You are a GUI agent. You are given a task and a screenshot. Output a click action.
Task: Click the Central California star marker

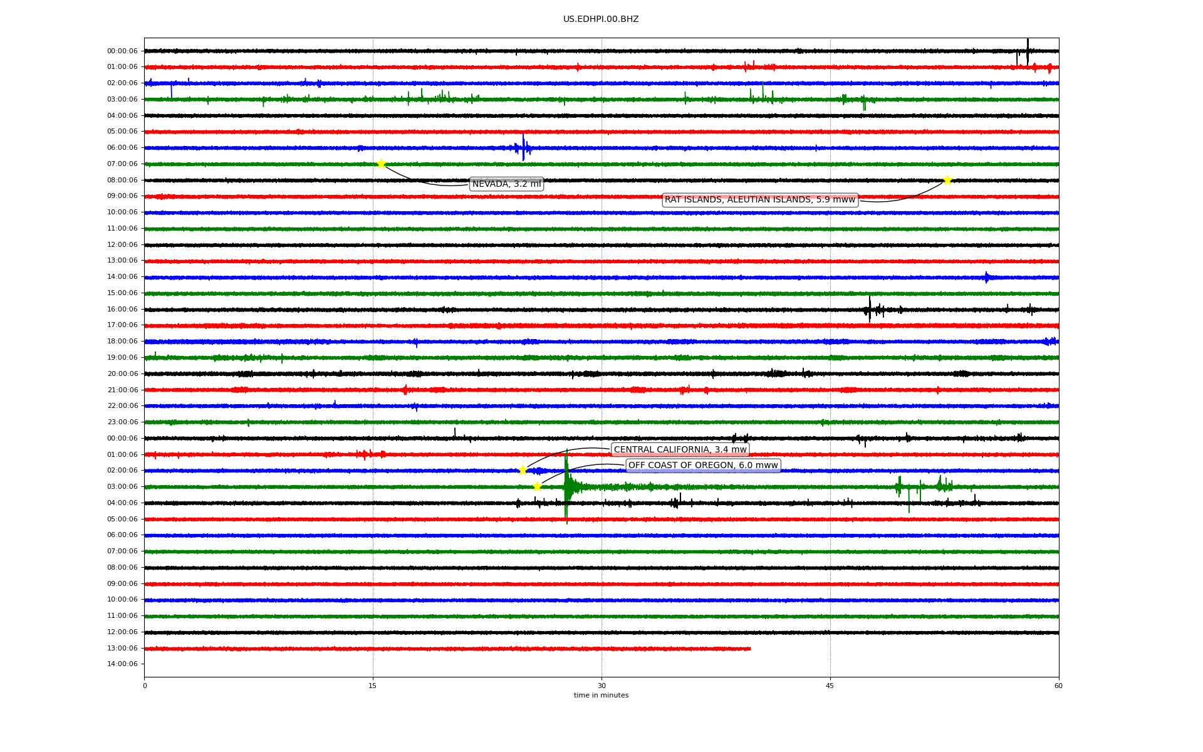523,471
